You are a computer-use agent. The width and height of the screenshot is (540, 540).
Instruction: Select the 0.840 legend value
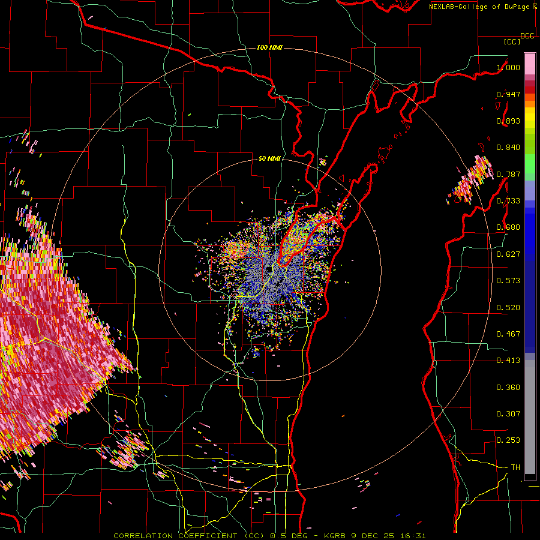[x=508, y=148]
